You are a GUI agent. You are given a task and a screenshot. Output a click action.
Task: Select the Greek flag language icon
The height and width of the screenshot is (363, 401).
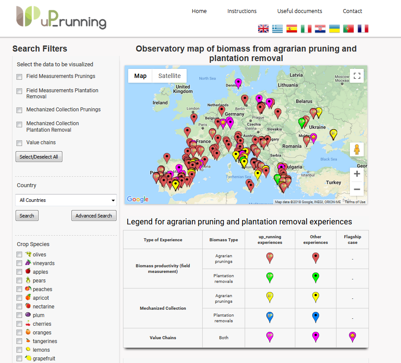pyautogui.click(x=278, y=29)
